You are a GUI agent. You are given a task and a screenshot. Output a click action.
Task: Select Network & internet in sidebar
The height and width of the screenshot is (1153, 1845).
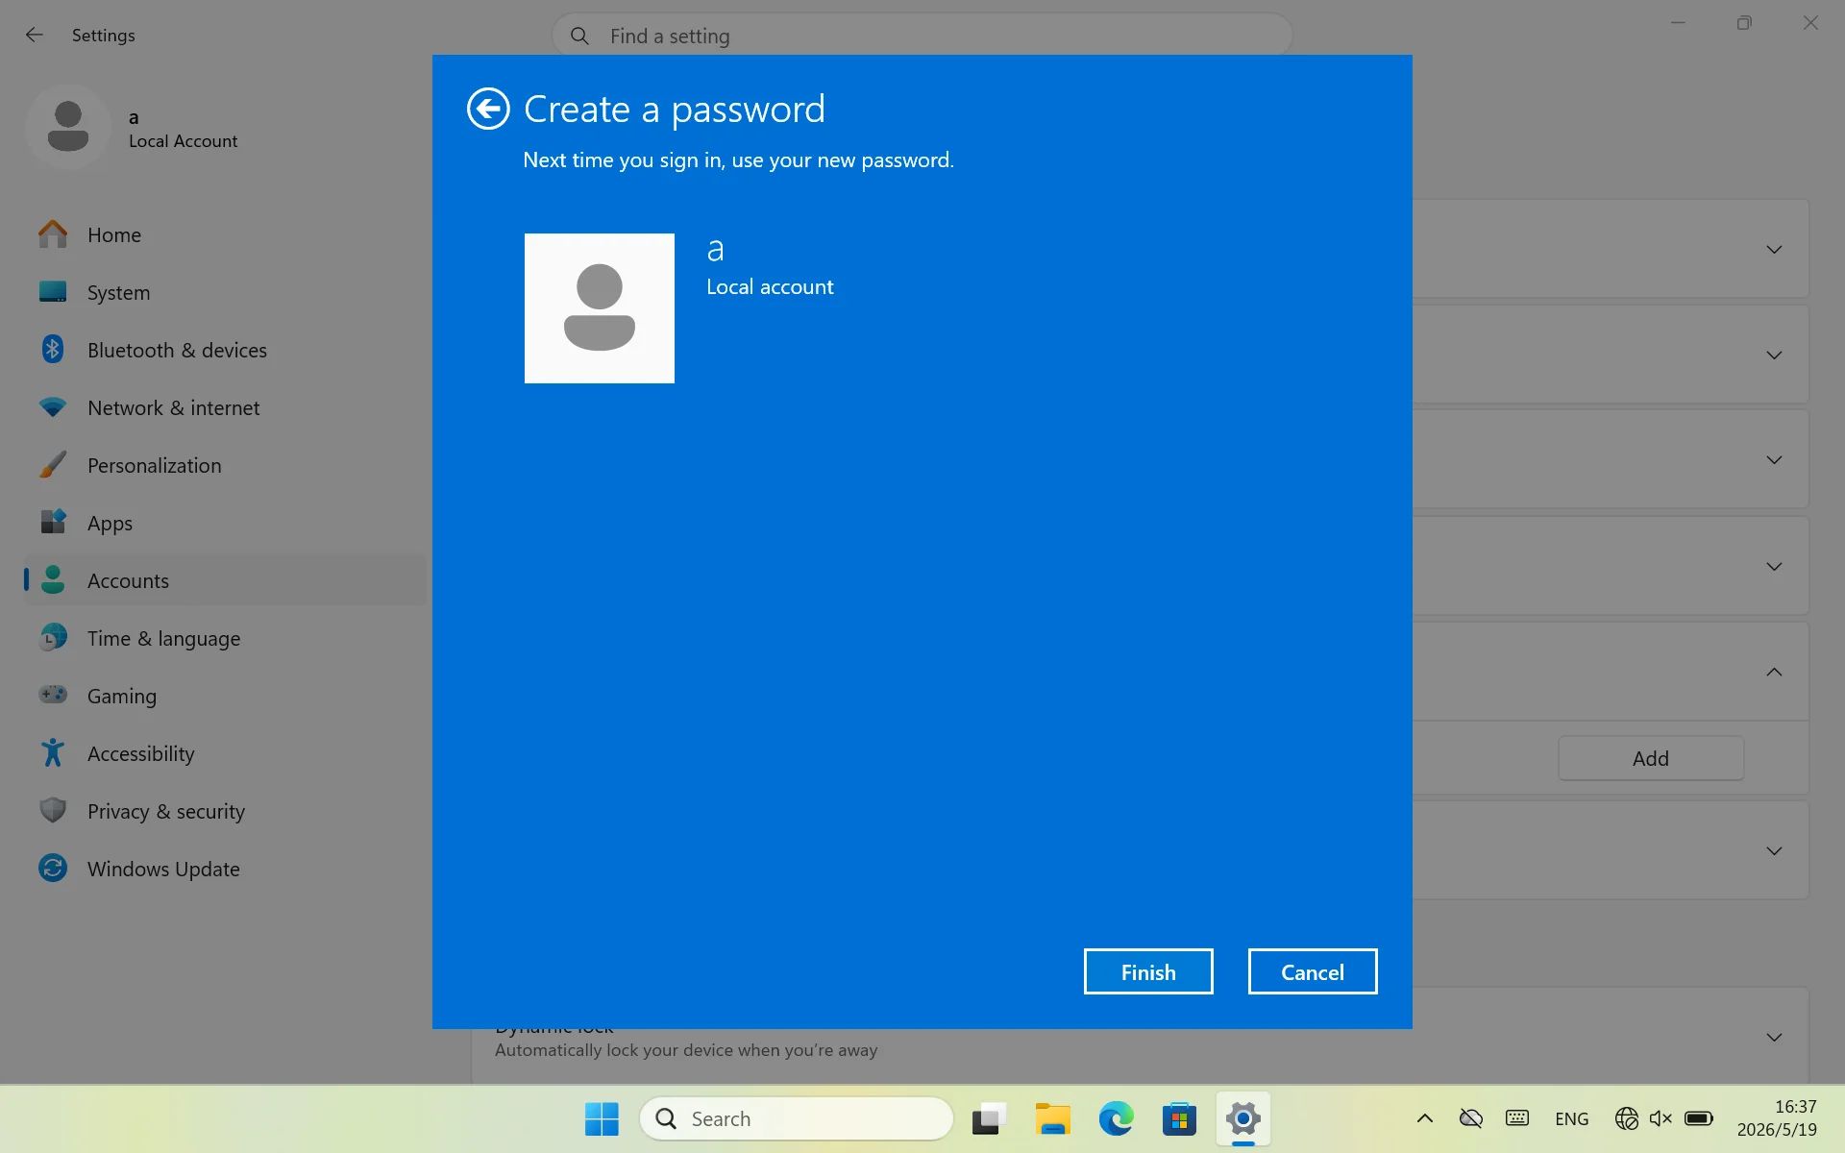225,407
